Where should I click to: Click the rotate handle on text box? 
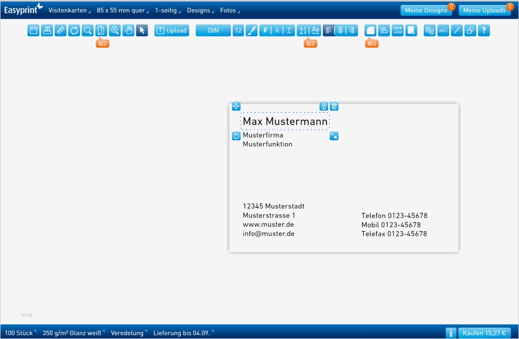click(x=236, y=136)
